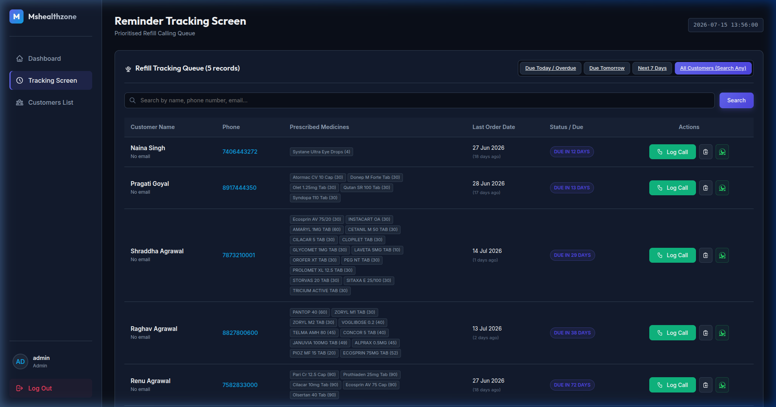The height and width of the screenshot is (407, 776).
Task: Click phone number 7582833000
Action: tap(240, 385)
